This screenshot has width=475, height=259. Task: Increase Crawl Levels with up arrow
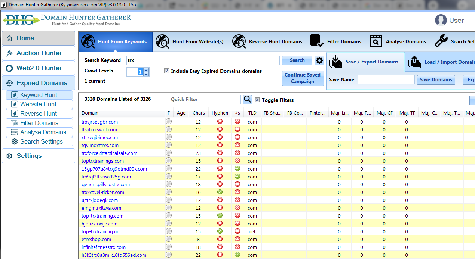click(146, 70)
